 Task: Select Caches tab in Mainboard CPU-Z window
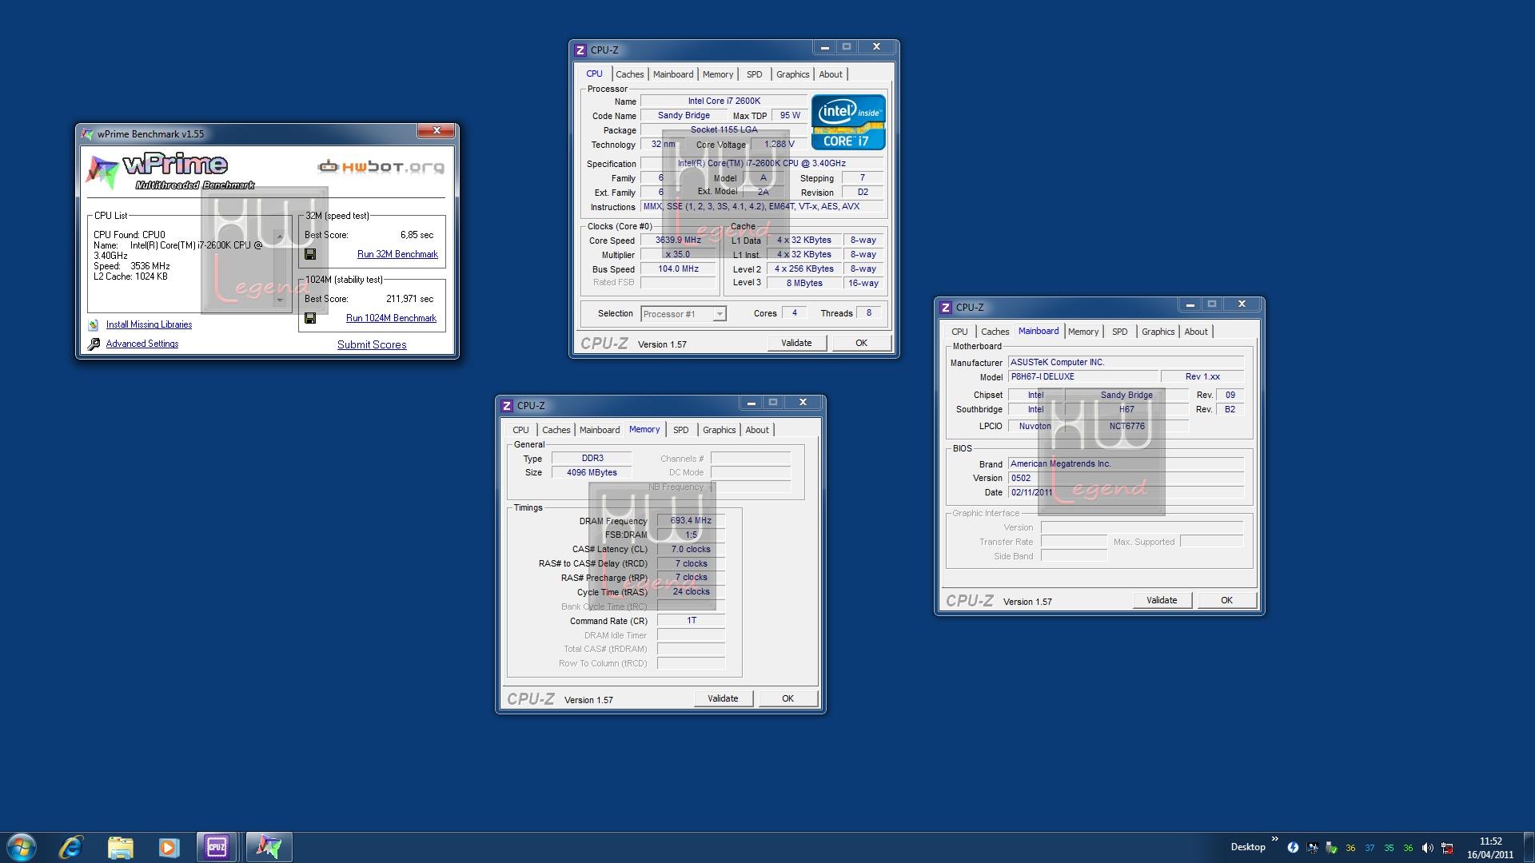(x=995, y=332)
